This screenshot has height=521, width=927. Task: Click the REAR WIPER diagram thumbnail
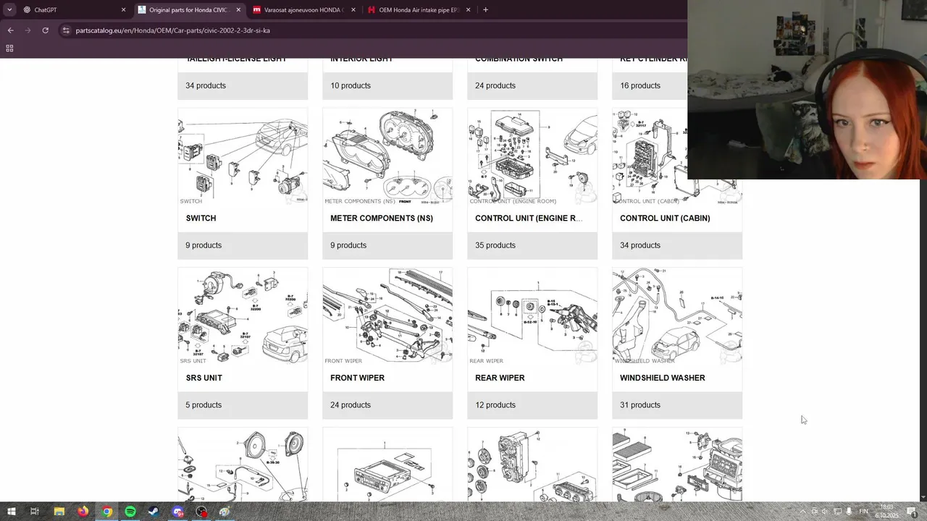[532, 316]
